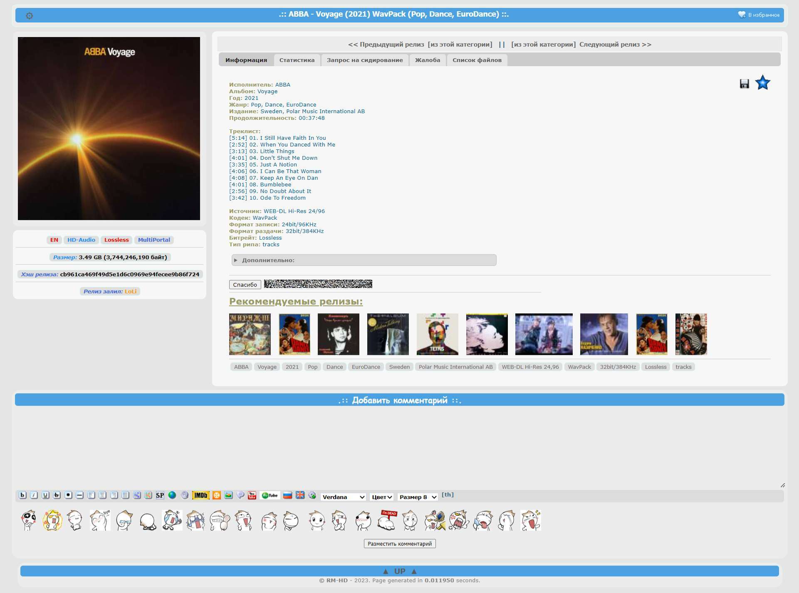Image resolution: width=799 pixels, height=593 pixels.
Task: Click the MultiPortal tag
Action: coord(154,240)
